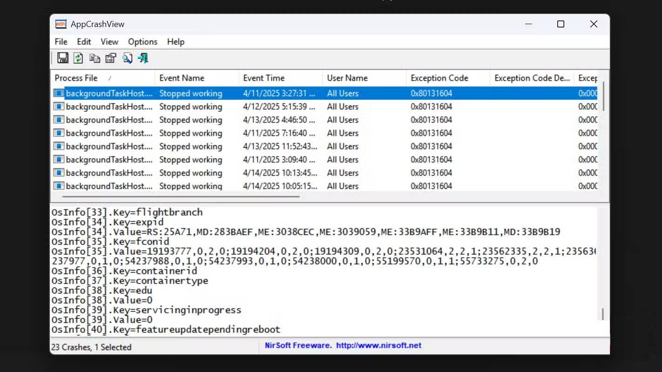Sort by the Process File column header
The height and width of the screenshot is (372, 662).
pyautogui.click(x=102, y=78)
